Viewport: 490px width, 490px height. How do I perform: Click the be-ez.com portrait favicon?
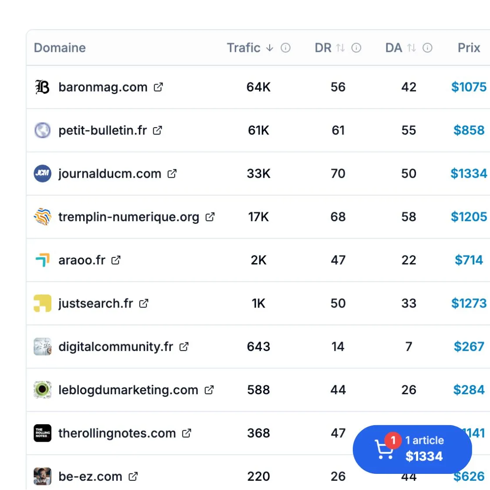pyautogui.click(x=43, y=476)
